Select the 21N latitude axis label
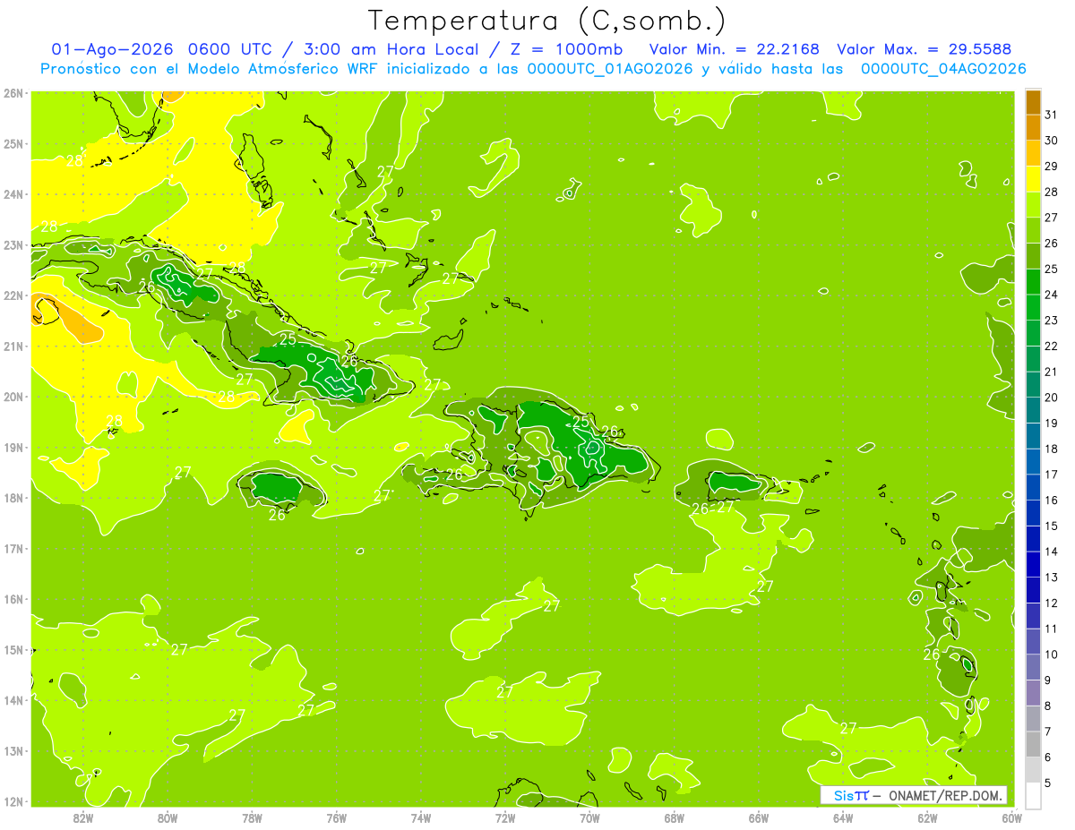Viewport: 1075px width, 830px height. point(13,346)
